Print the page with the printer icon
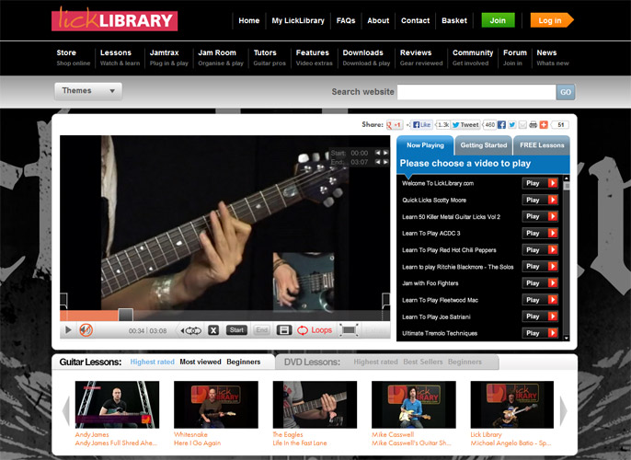The image size is (631, 460). pyautogui.click(x=533, y=125)
